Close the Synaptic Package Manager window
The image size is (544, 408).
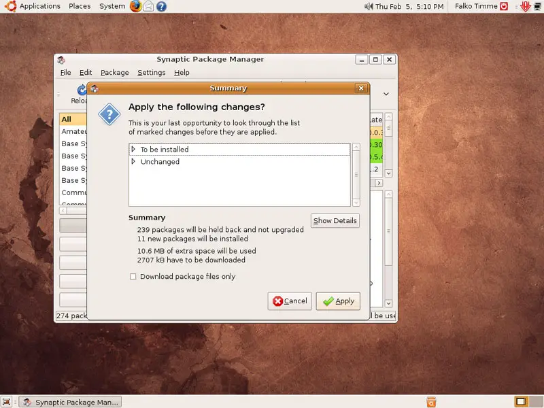click(389, 60)
